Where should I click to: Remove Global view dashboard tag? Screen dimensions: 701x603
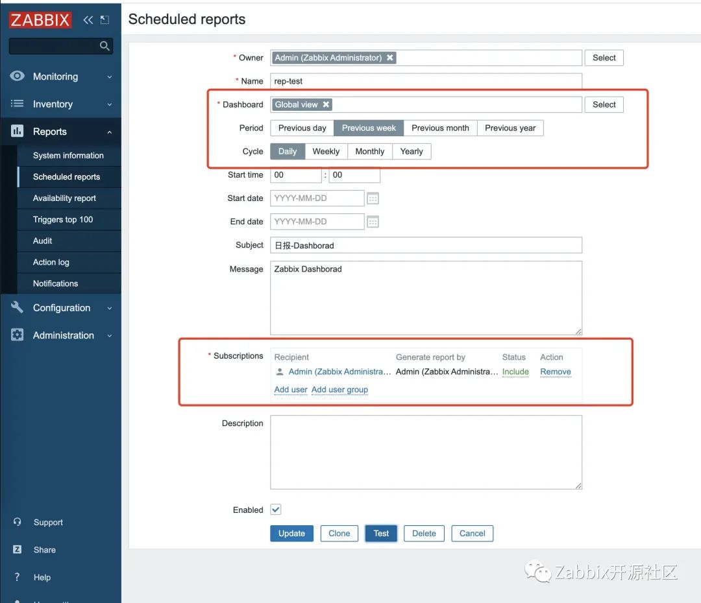tap(326, 104)
